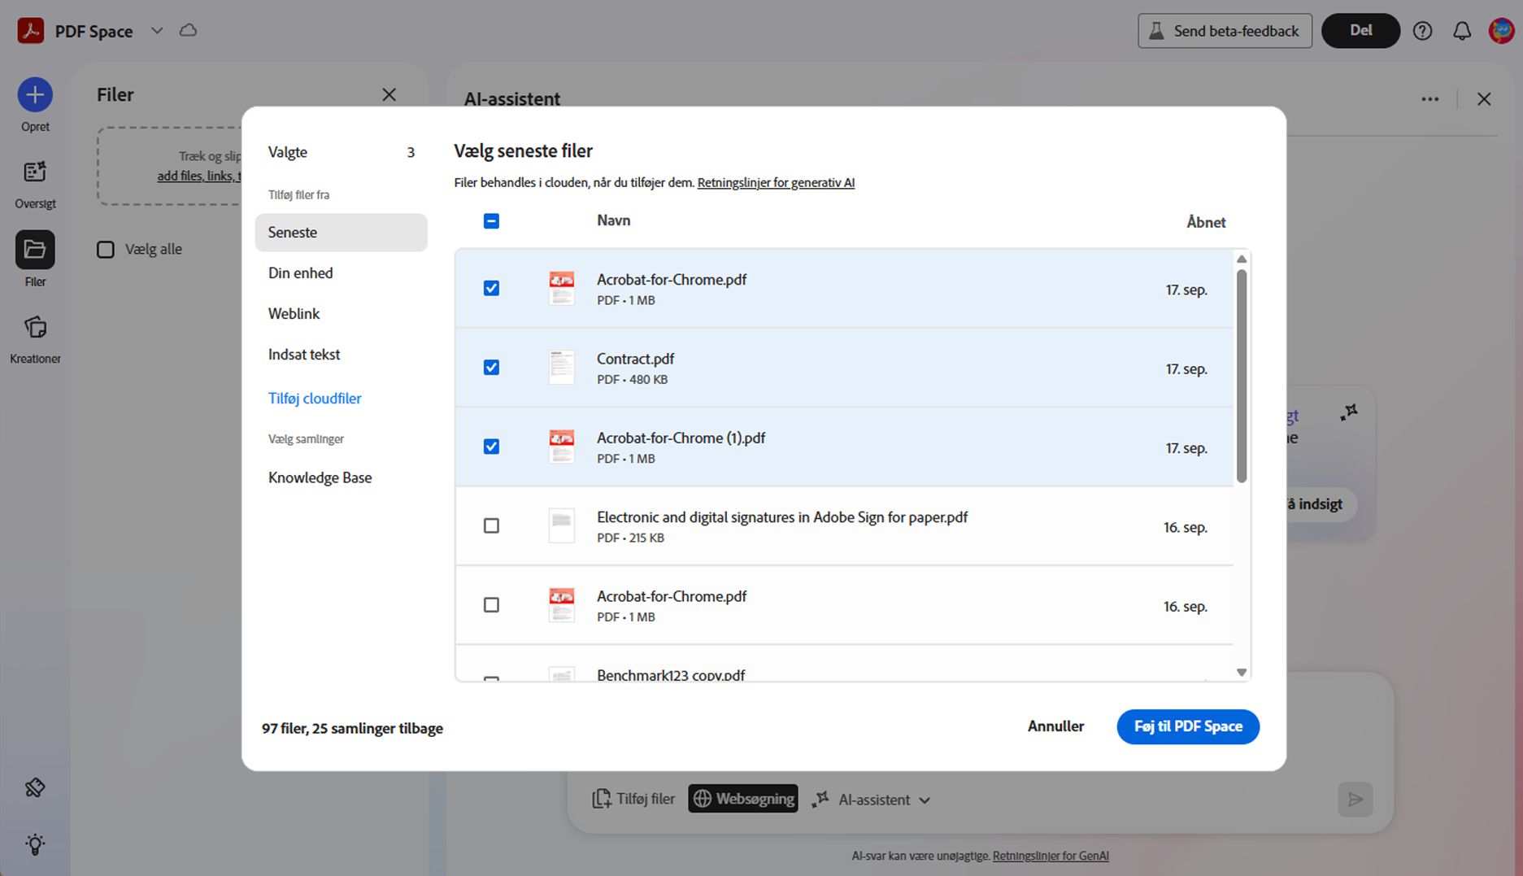The image size is (1523, 876).
Task: Uncheck the Contract.pdf checkbox
Action: click(491, 368)
